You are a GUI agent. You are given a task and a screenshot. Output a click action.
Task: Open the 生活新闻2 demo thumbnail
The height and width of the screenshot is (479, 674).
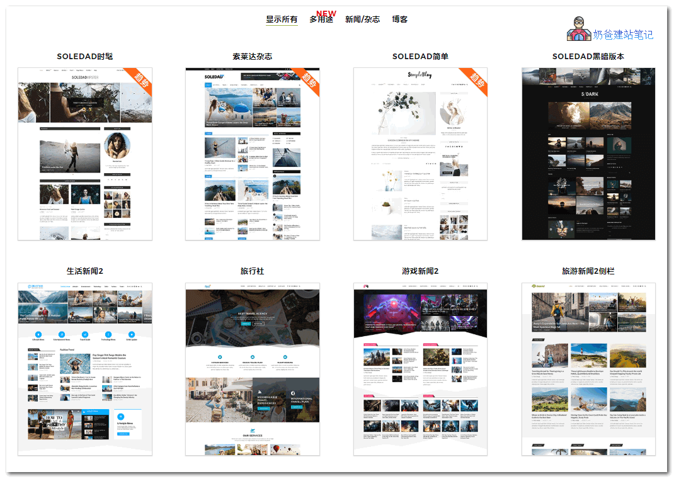pos(85,369)
